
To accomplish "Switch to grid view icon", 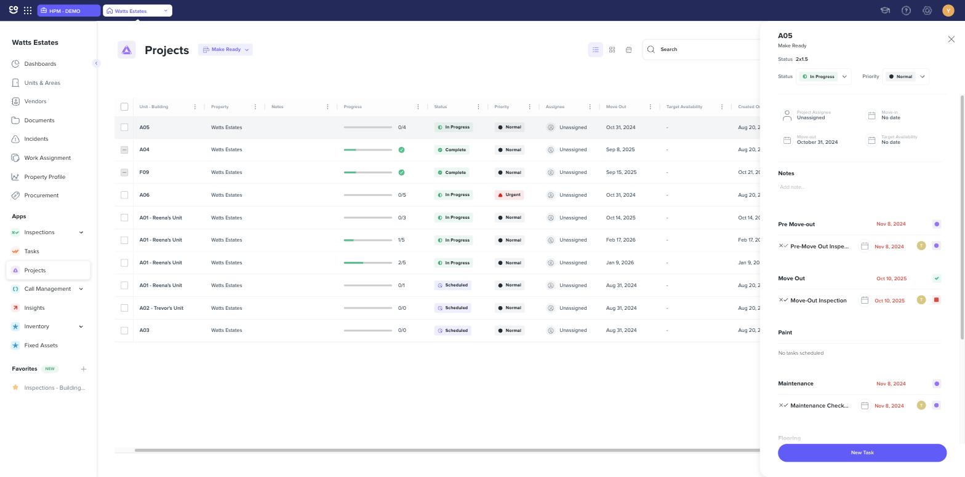I will tap(612, 50).
